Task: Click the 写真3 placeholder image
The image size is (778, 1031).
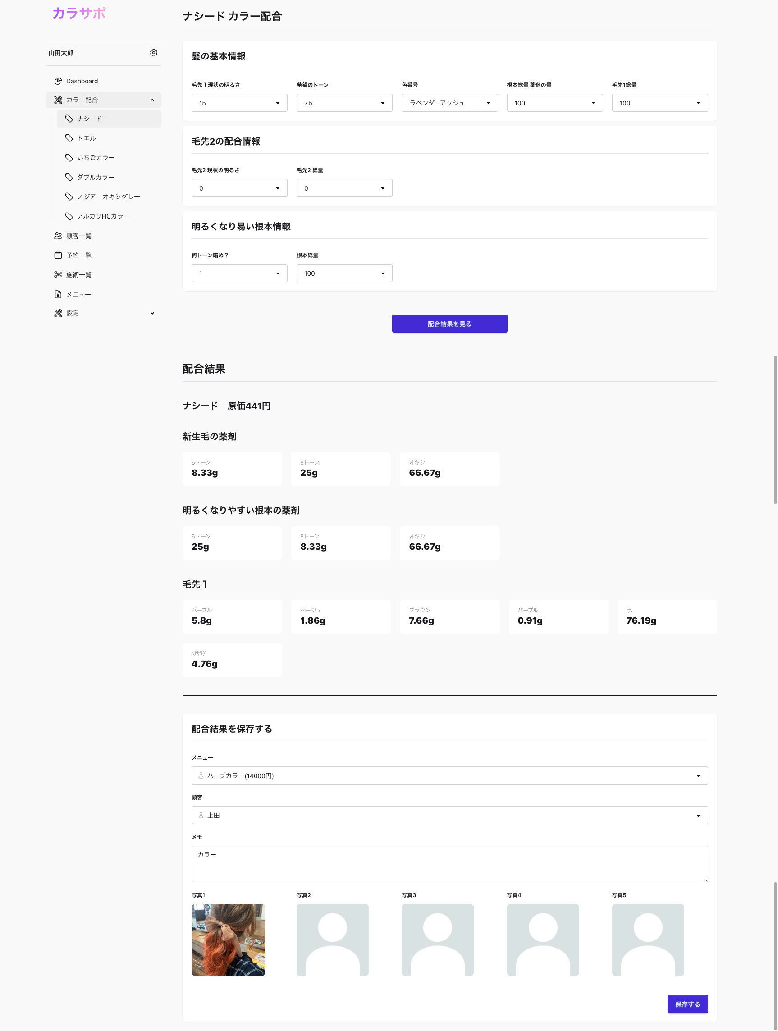Action: (x=438, y=940)
